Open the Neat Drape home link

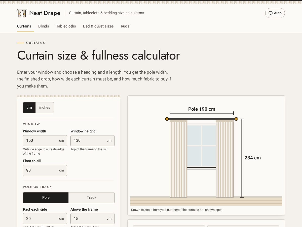point(39,13)
